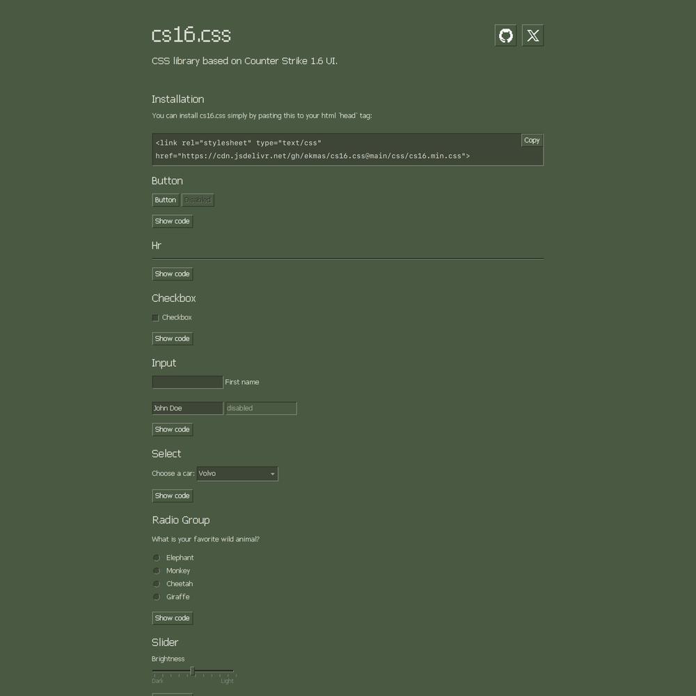Image resolution: width=696 pixels, height=696 pixels.
Task: Tick the Checkbox example box
Action: [155, 317]
